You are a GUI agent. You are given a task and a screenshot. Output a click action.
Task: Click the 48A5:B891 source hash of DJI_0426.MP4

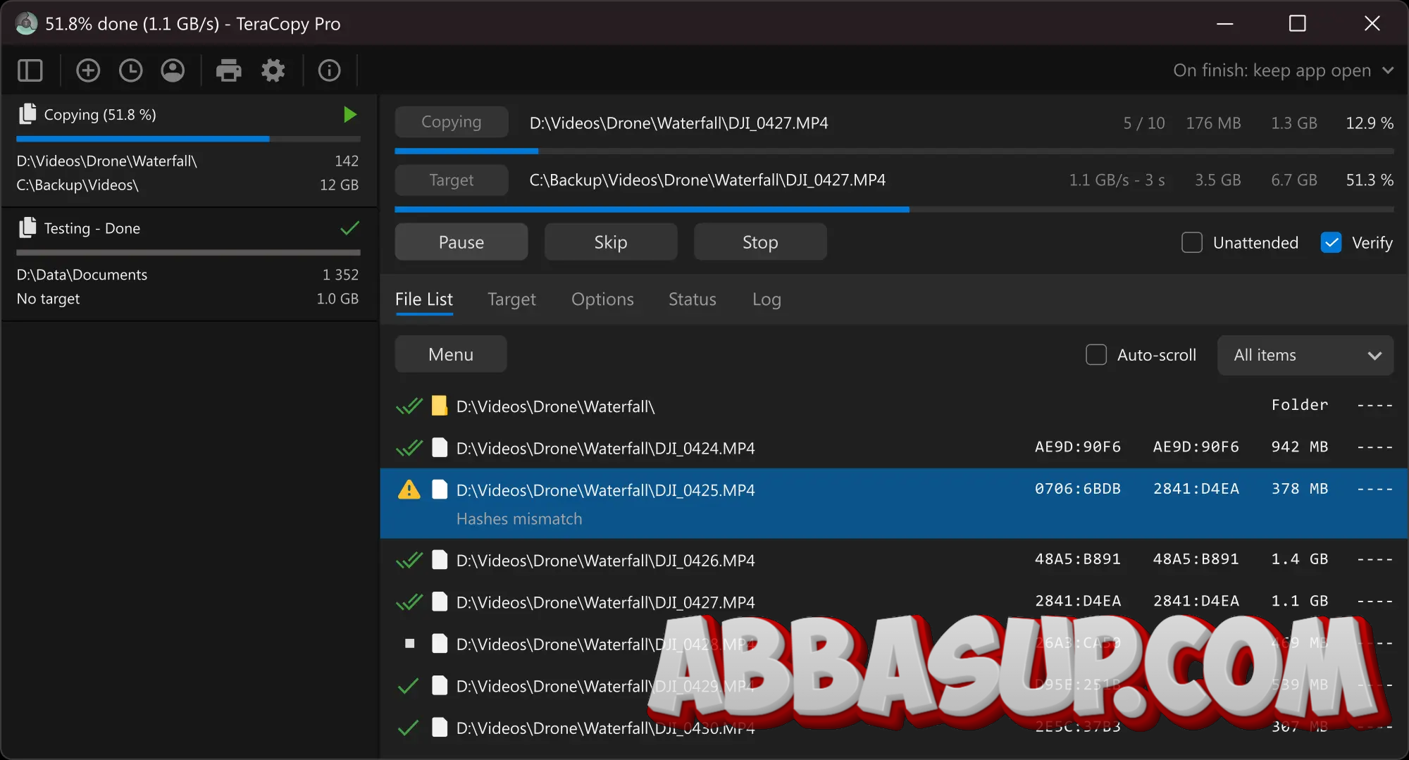click(1077, 559)
